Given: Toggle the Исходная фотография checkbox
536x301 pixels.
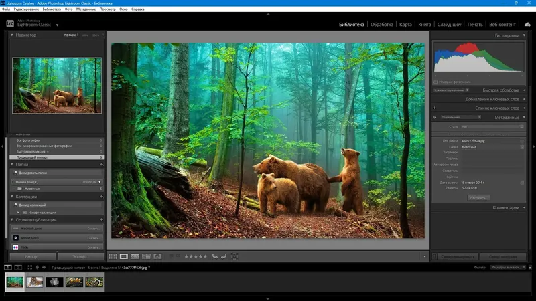Looking at the screenshot, I should coord(435,82).
